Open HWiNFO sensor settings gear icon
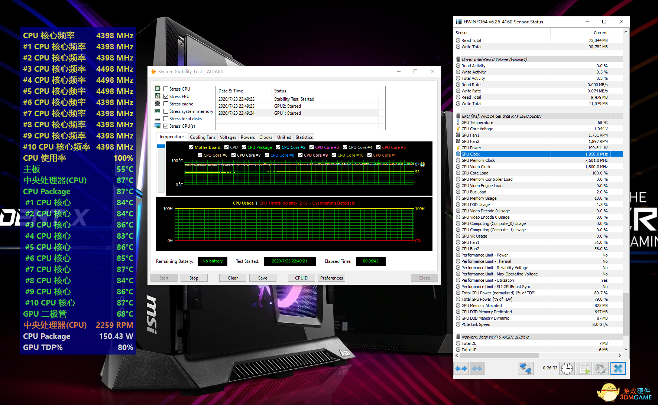The height and width of the screenshot is (405, 658). pos(601,369)
